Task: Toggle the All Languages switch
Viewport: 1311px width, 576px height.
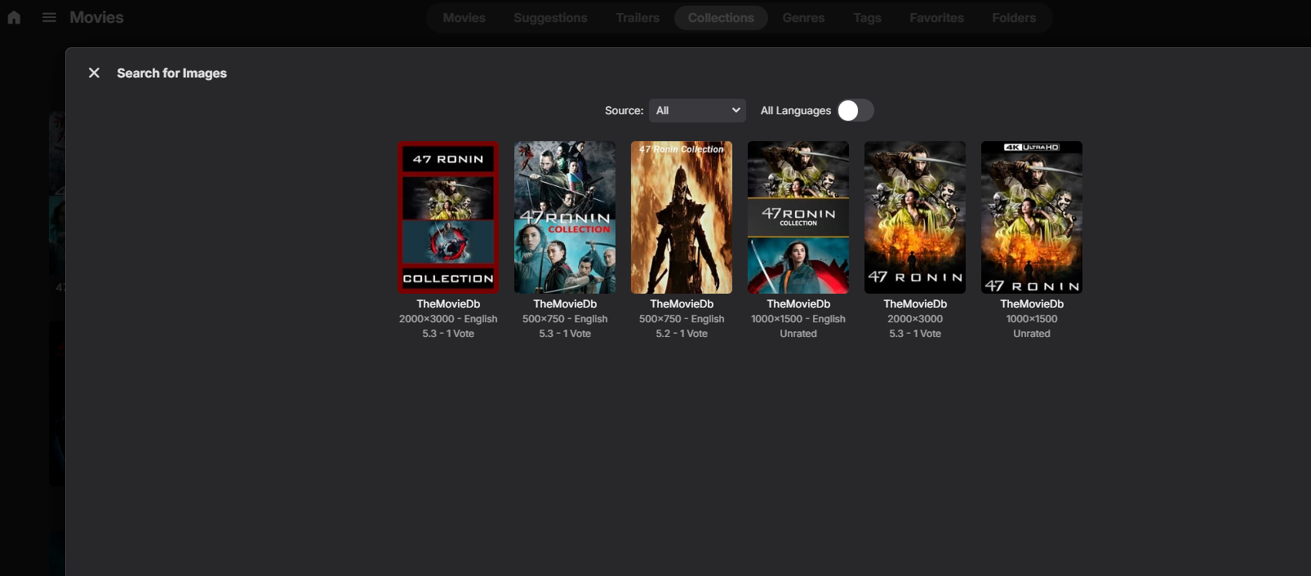Action: (x=855, y=110)
